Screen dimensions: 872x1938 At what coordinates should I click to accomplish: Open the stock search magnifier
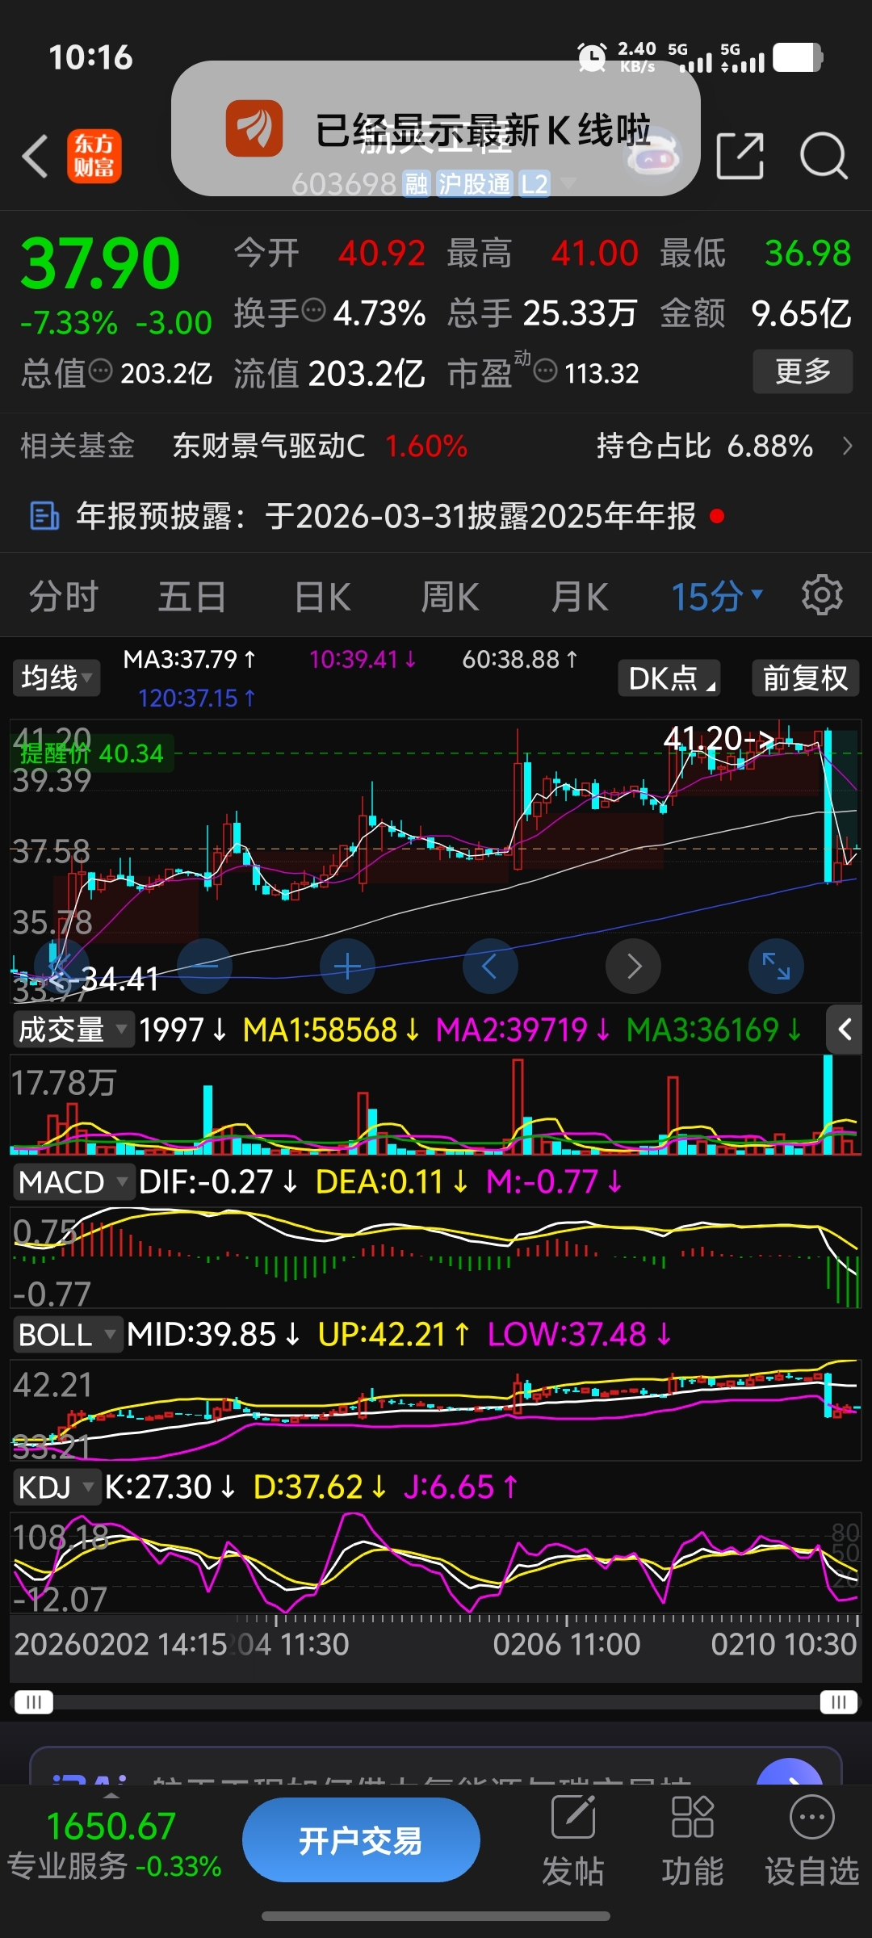(x=824, y=155)
